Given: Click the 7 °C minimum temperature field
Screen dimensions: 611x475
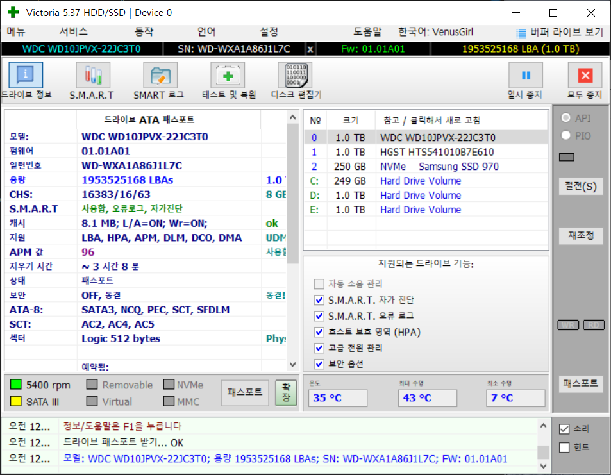Looking at the screenshot, I should click(515, 398).
